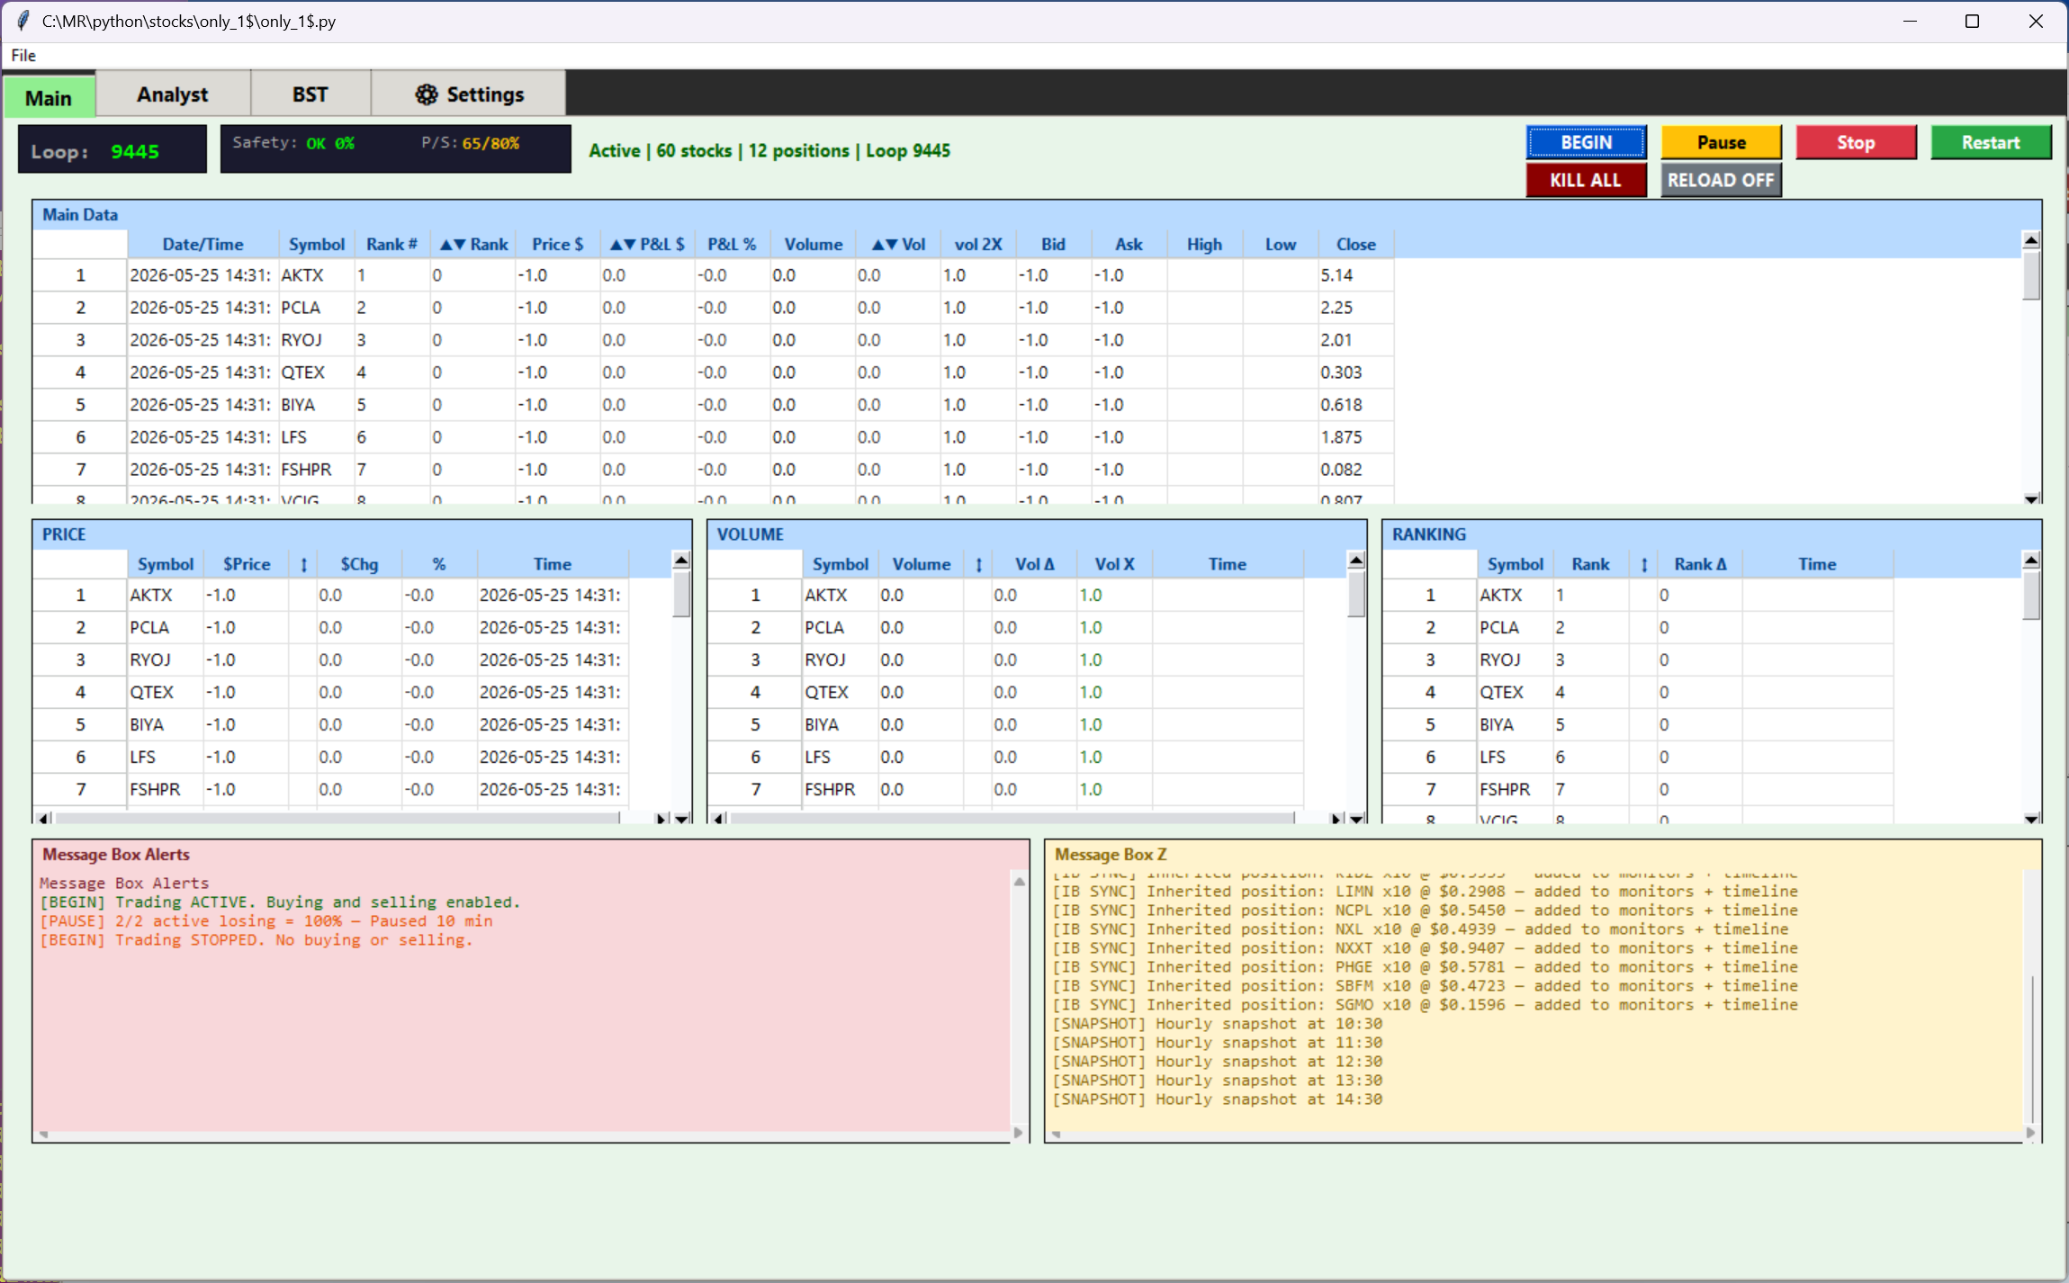Select AKTX row in Main Data table
The height and width of the screenshot is (1283, 2069).
[713, 275]
